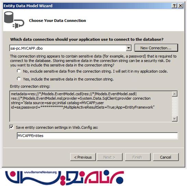The width and height of the screenshot is (187, 186).
Task: Select 'Yes, include the sensitive data' option
Action: 19,79
